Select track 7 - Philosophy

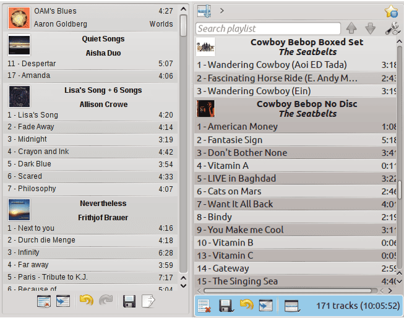[x=90, y=189]
